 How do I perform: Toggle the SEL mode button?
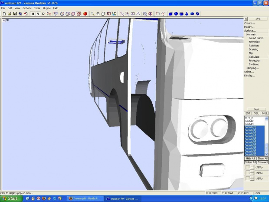point(256,113)
